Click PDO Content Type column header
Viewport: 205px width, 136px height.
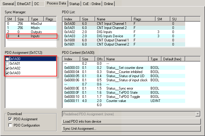pos(155,59)
